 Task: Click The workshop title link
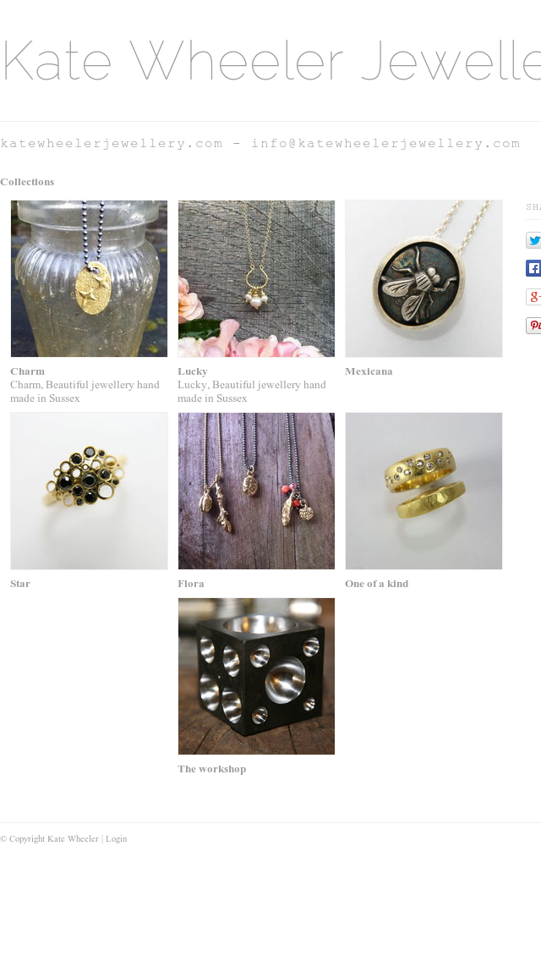point(212,769)
